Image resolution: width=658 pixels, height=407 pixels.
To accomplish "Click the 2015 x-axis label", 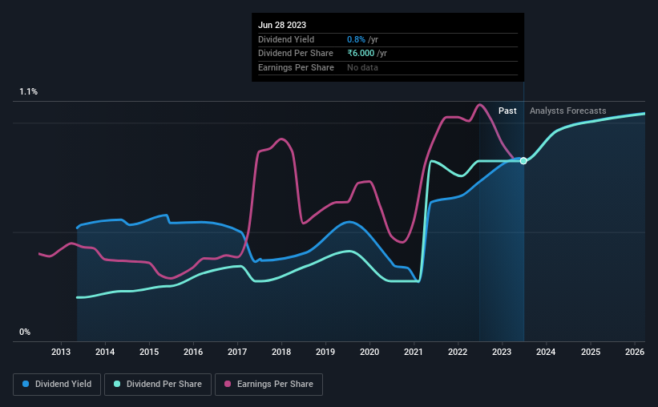I will [149, 352].
